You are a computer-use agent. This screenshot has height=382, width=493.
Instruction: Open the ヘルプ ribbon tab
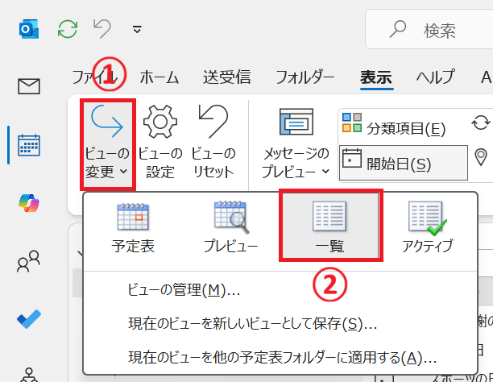pos(436,77)
